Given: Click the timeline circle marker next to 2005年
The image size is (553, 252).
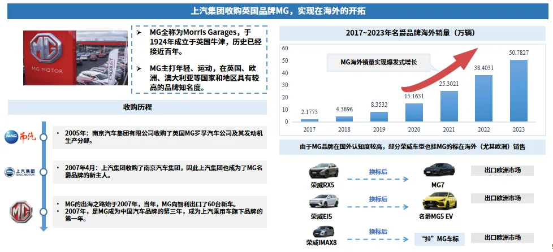Looking at the screenshot, I should click(x=44, y=137).
